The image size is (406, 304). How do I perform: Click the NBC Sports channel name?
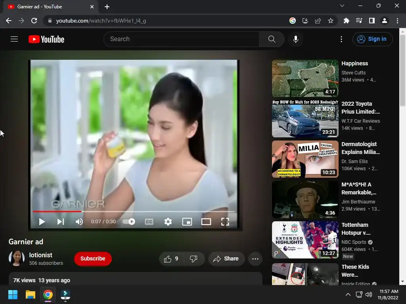pyautogui.click(x=354, y=242)
